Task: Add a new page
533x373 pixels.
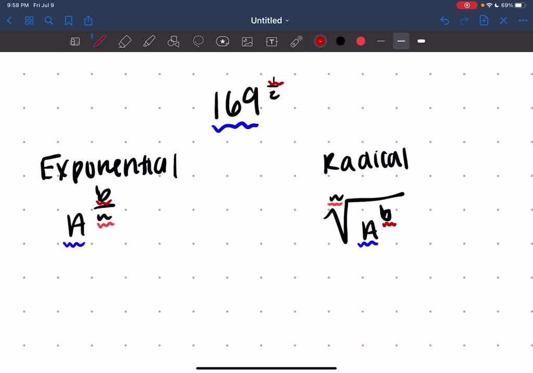Action: 484,21
